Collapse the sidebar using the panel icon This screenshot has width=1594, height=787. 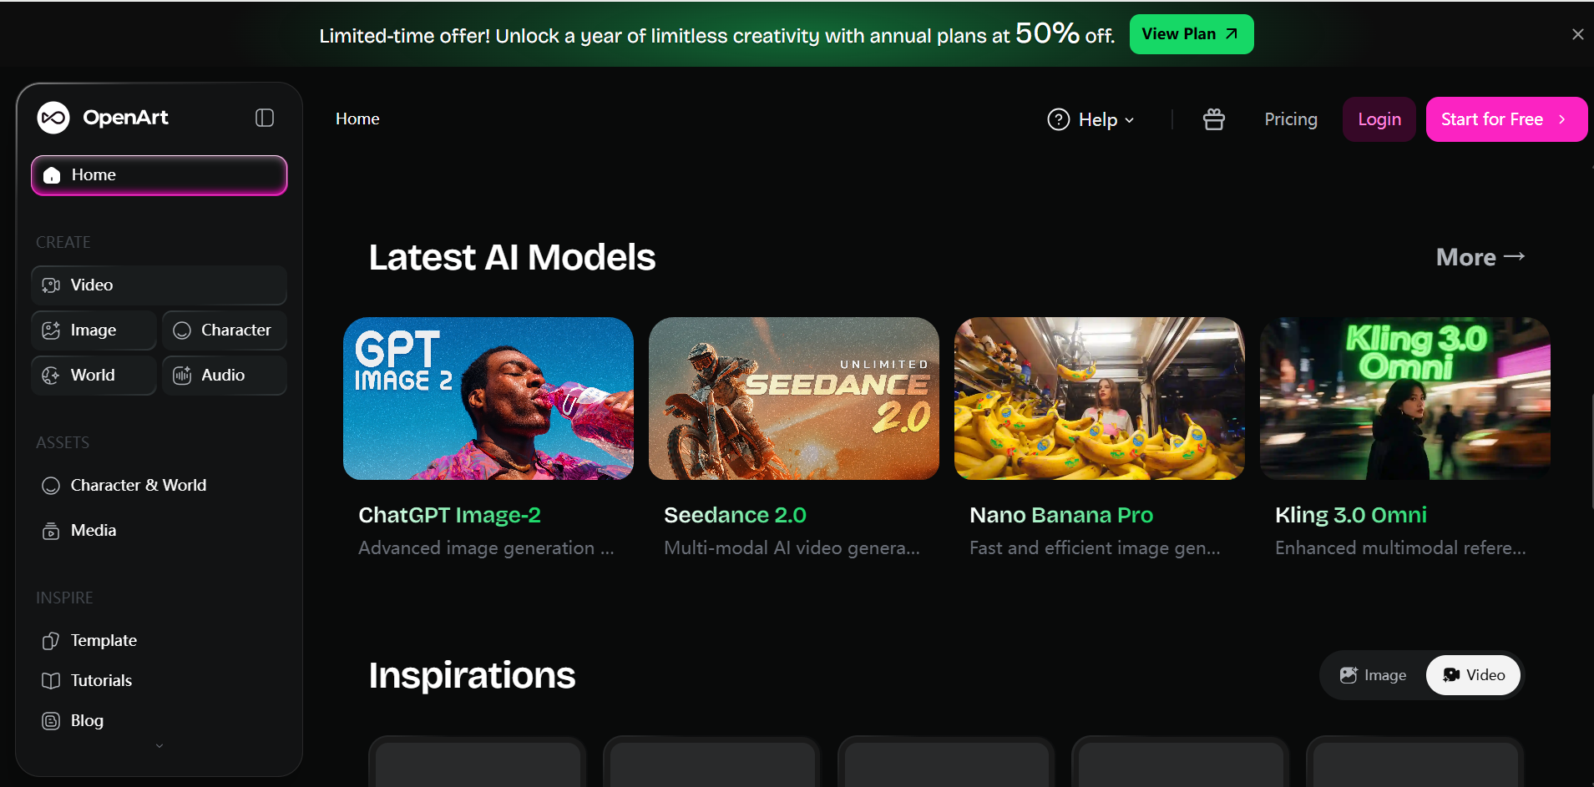click(x=265, y=118)
